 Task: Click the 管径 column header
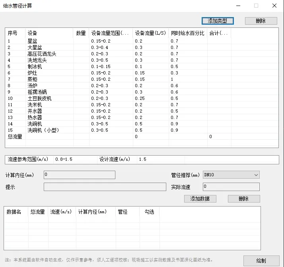coord(128,212)
